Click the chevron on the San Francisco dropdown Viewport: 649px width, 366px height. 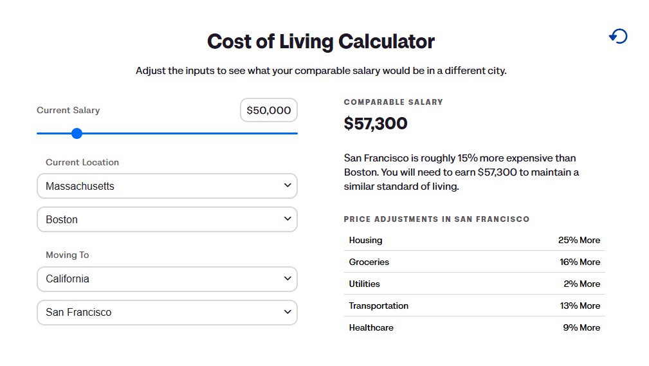(288, 312)
